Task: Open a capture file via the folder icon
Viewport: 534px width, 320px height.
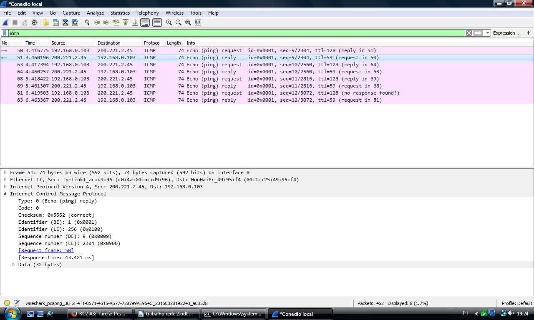Action: (x=46, y=22)
